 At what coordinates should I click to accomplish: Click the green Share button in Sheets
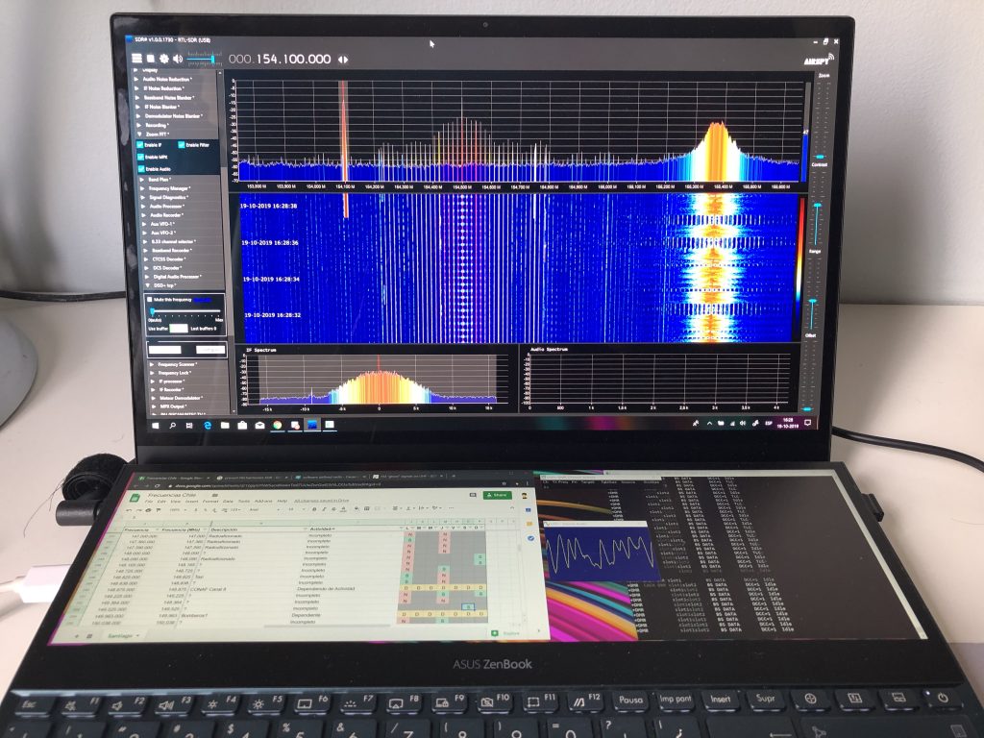coord(499,495)
